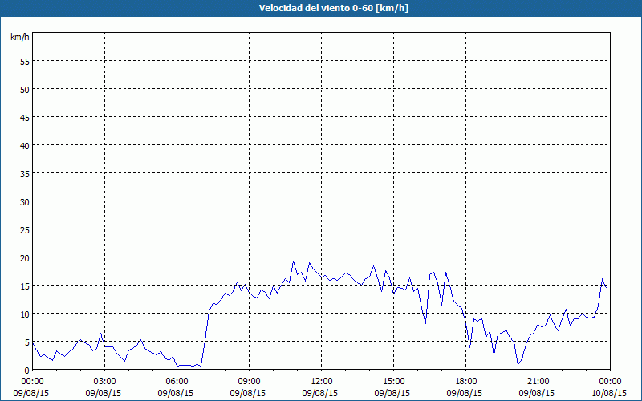Click the "km/h" unit label on the vertical axis
The height and width of the screenshot is (401, 642).
click(x=20, y=37)
